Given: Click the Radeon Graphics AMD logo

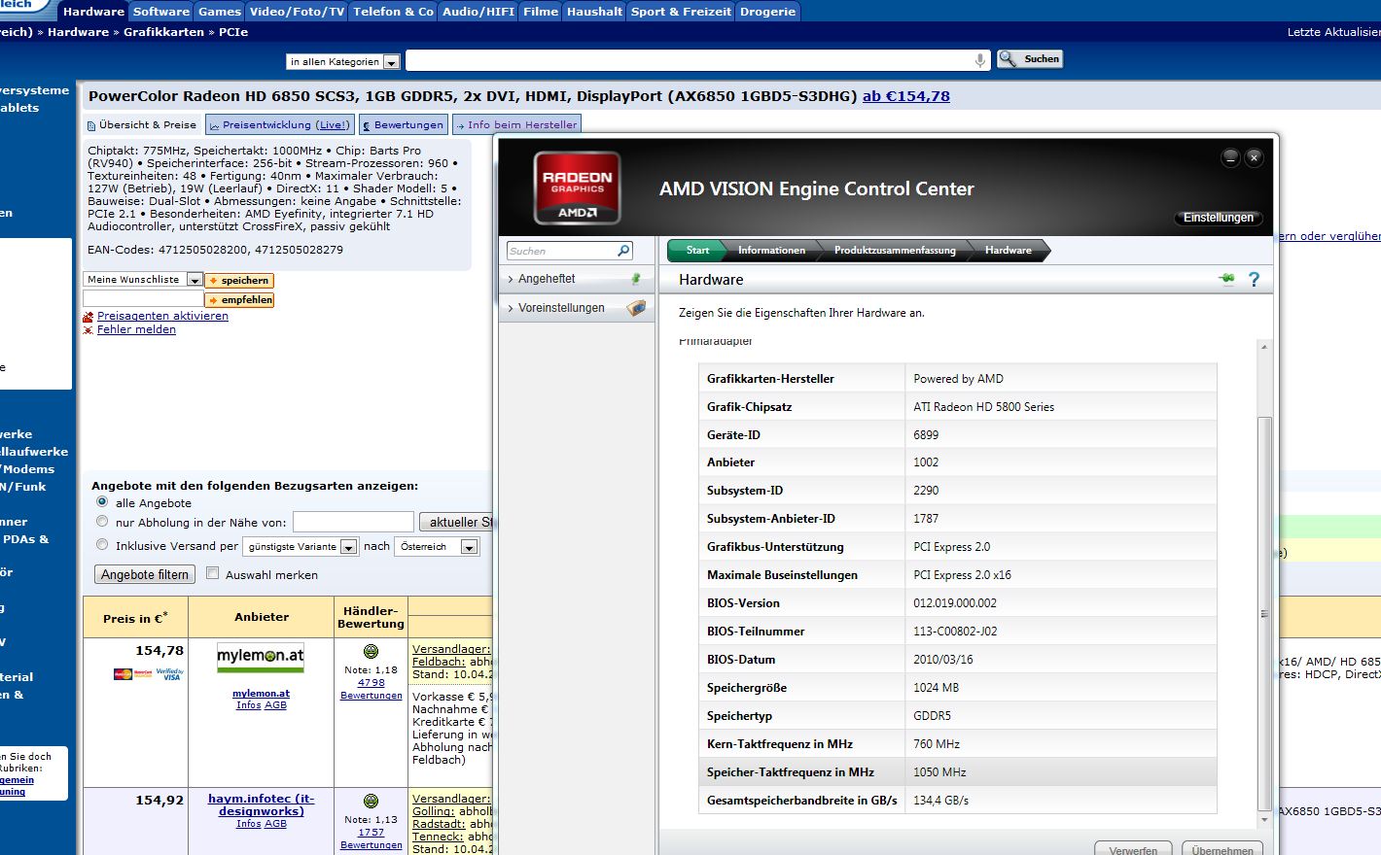Looking at the screenshot, I should [577, 187].
